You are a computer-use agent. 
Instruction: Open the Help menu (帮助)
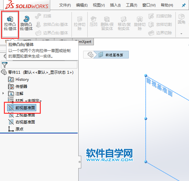167,5
